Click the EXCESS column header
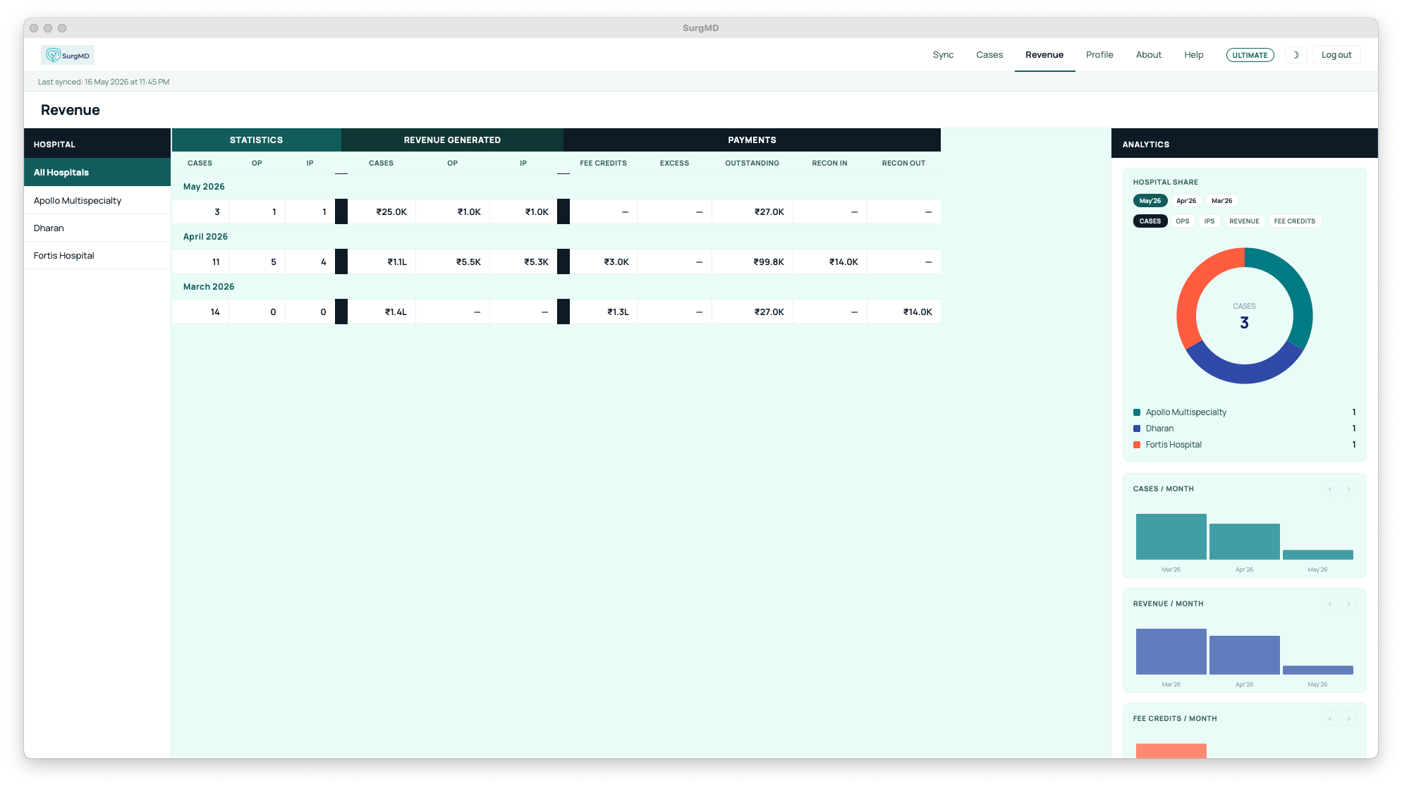The height and width of the screenshot is (788, 1402). pyautogui.click(x=675, y=164)
